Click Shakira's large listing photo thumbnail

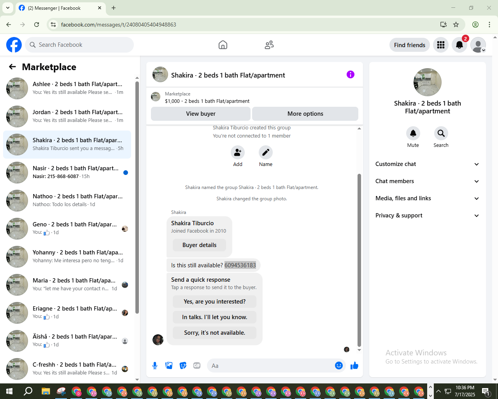[428, 82]
